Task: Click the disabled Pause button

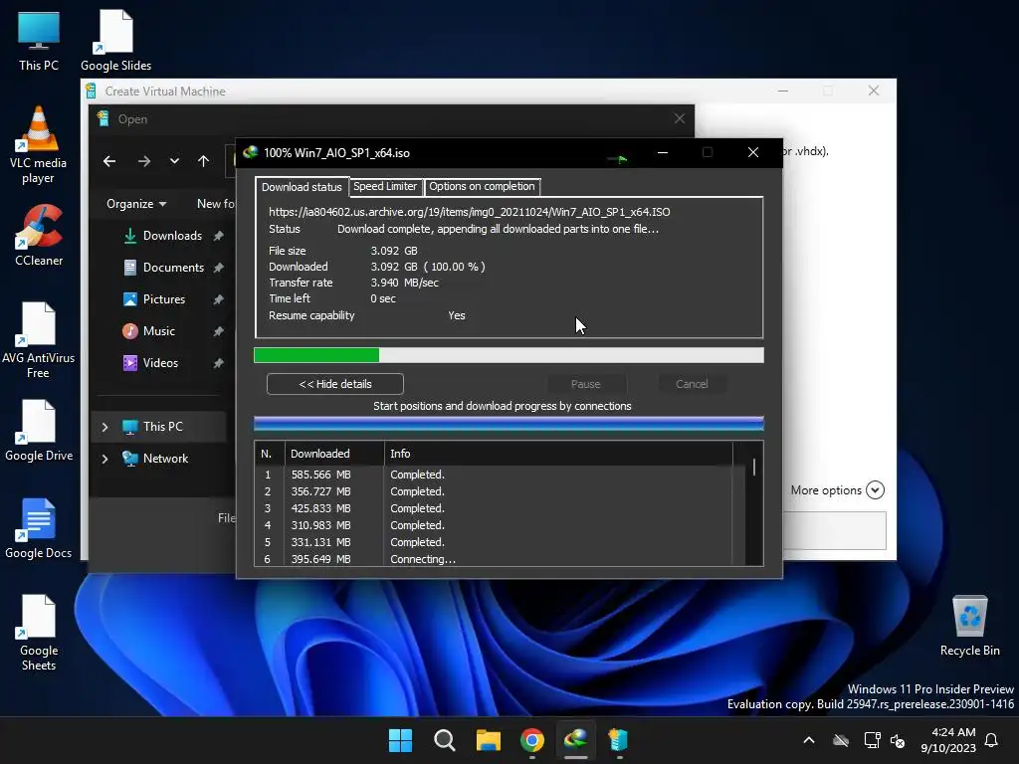Action: (x=585, y=384)
